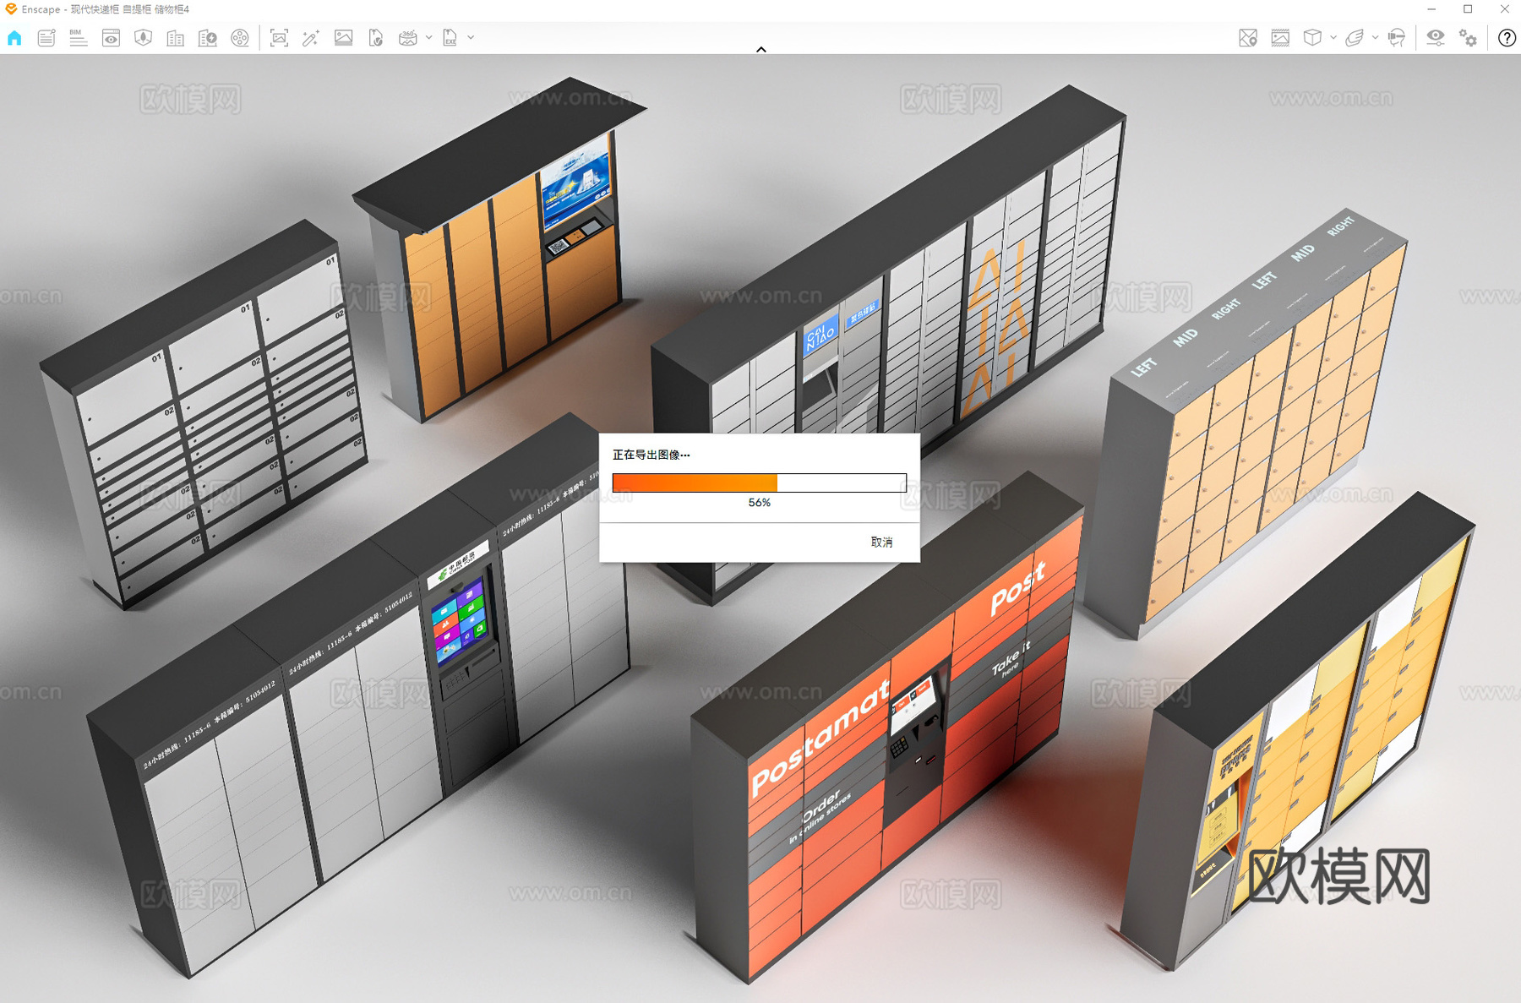Click 取消 to cancel image export

[881, 542]
